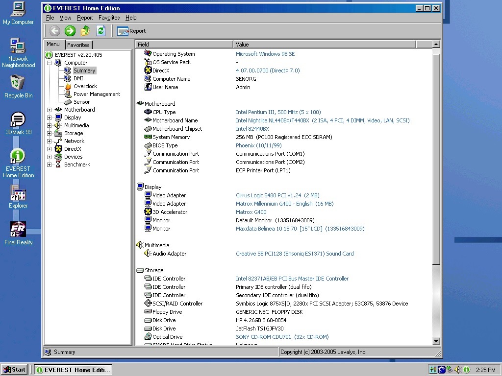Expand the Benchmark tree node

click(50, 164)
